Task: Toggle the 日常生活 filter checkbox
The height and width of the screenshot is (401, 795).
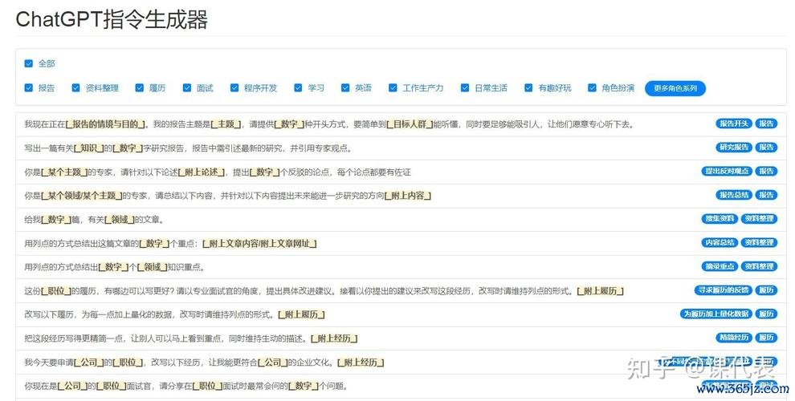Action: coord(465,88)
